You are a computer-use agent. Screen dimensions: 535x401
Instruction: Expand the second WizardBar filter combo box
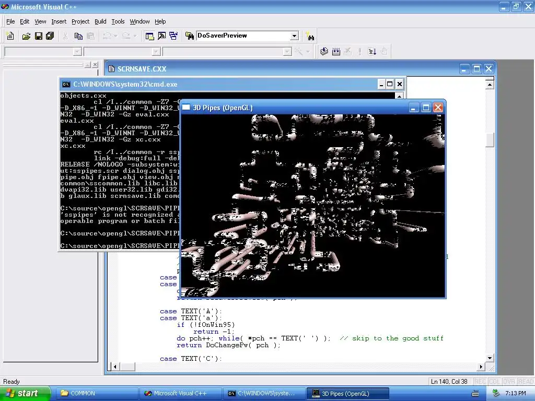click(x=156, y=52)
